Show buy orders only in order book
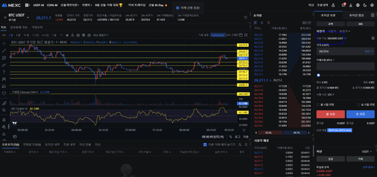377x177 pixels. (262, 22)
